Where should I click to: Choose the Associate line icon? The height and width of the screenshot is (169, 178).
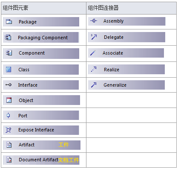click(93, 53)
